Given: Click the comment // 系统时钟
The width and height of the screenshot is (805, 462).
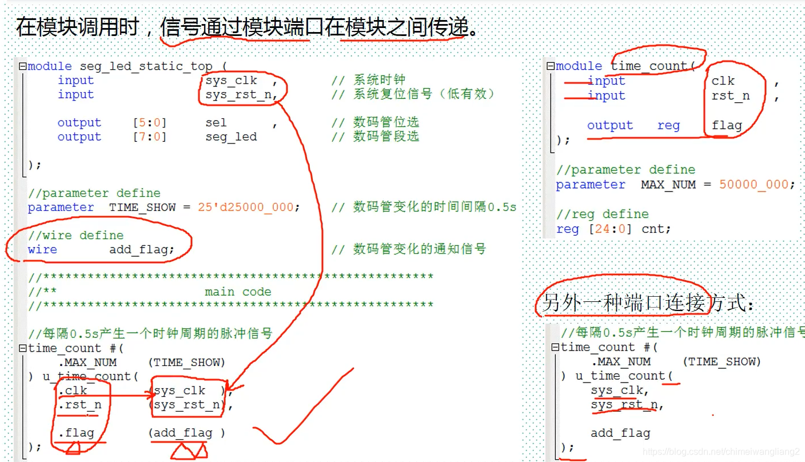Looking at the screenshot, I should click(x=368, y=81).
